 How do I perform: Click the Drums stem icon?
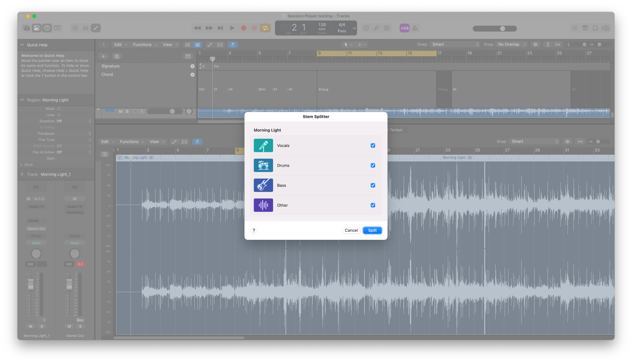[263, 165]
